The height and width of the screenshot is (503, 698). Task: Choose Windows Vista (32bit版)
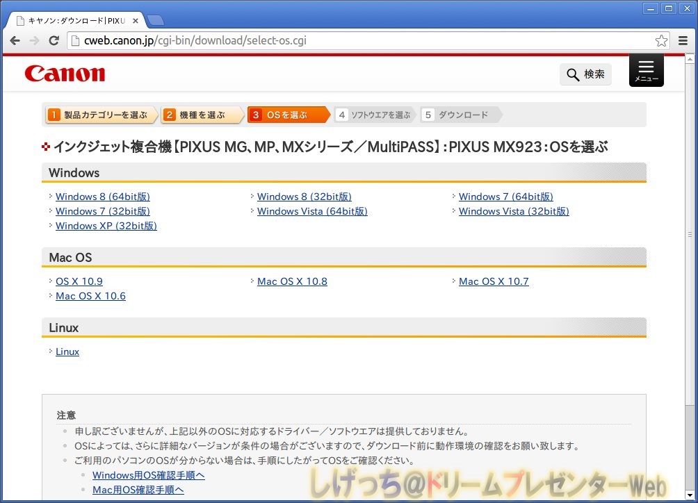point(514,211)
